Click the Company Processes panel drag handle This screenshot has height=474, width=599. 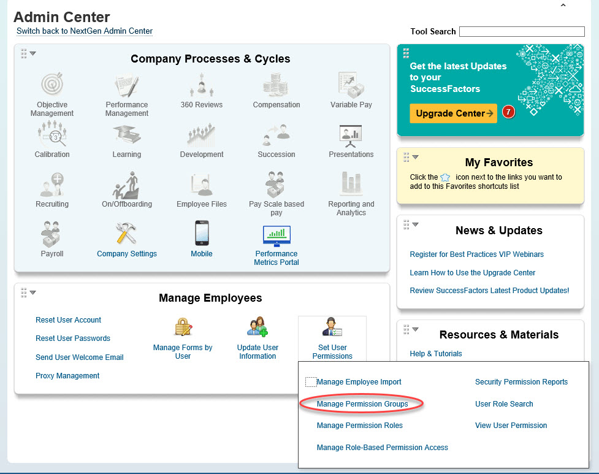point(24,53)
